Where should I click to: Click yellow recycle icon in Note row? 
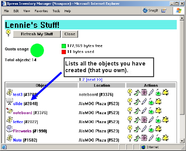coord(165,138)
